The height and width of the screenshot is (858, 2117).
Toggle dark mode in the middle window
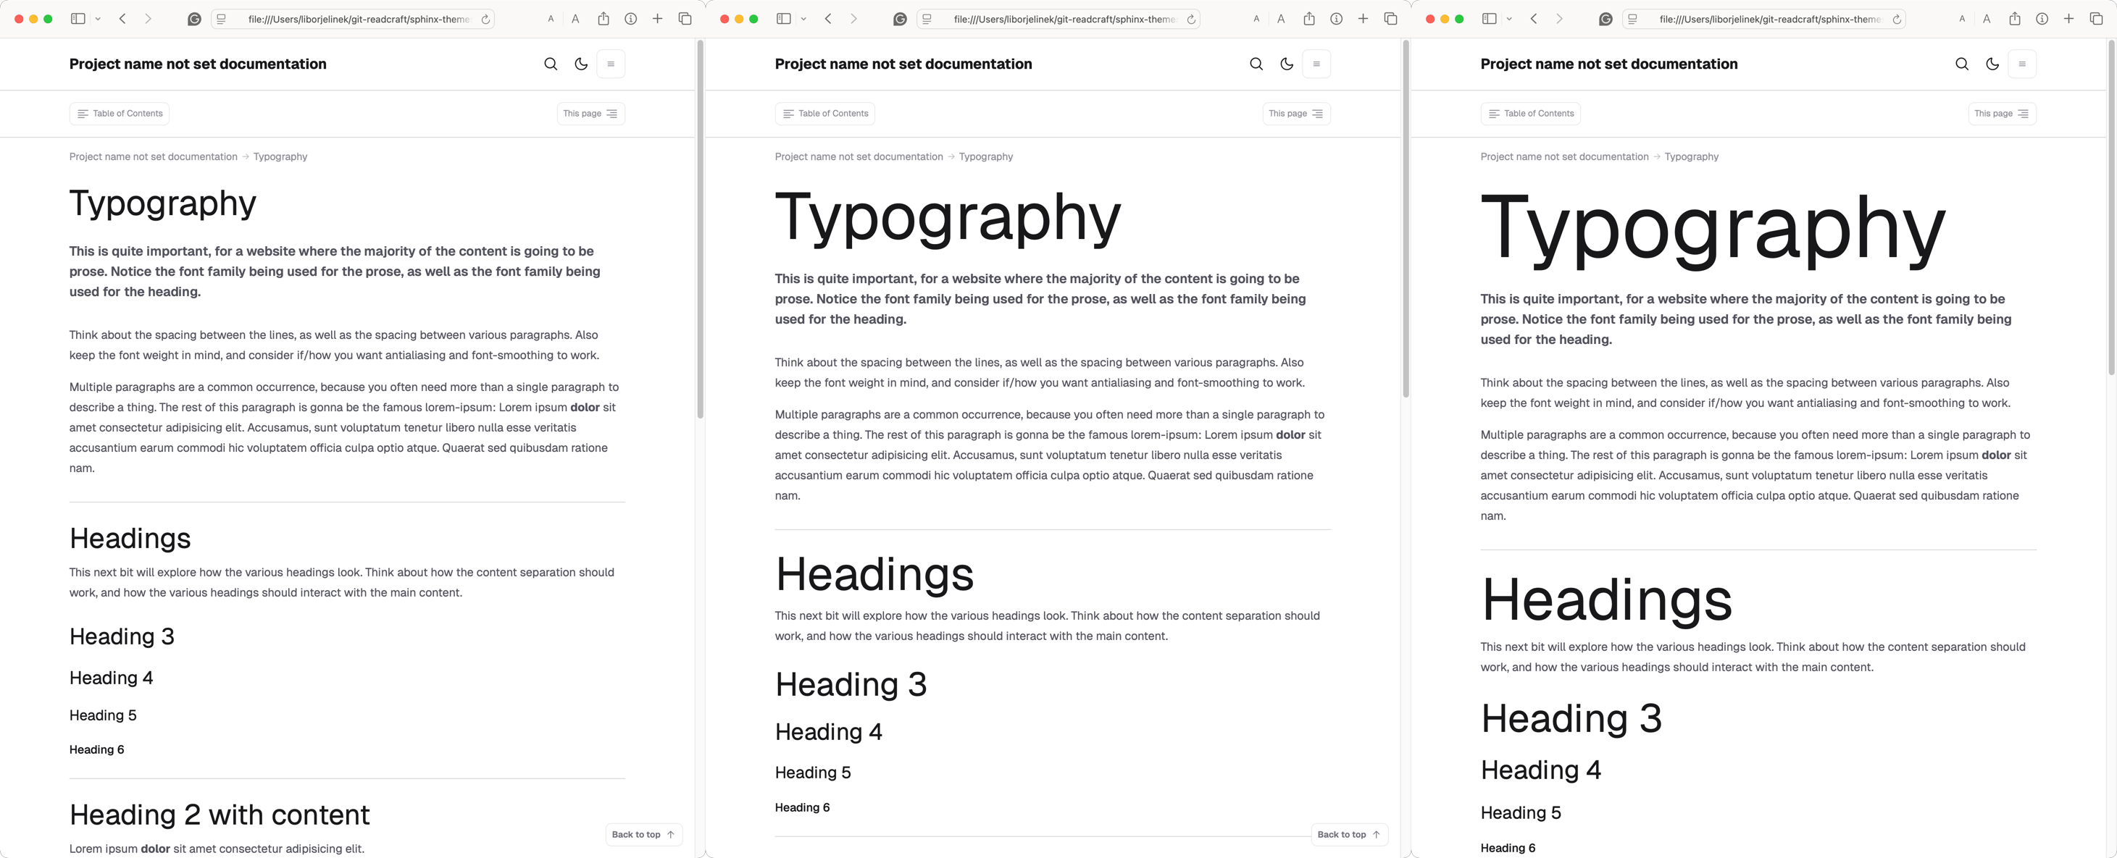1287,64
